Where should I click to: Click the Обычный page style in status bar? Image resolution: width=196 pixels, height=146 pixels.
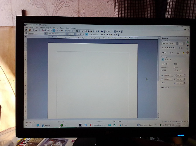click(61, 122)
